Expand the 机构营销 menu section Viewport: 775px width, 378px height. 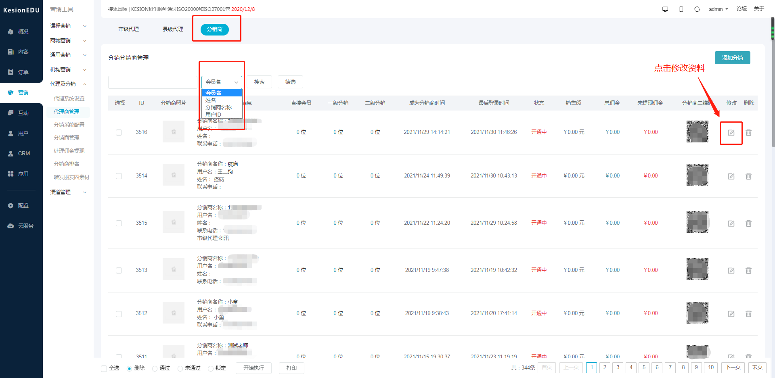click(x=68, y=69)
